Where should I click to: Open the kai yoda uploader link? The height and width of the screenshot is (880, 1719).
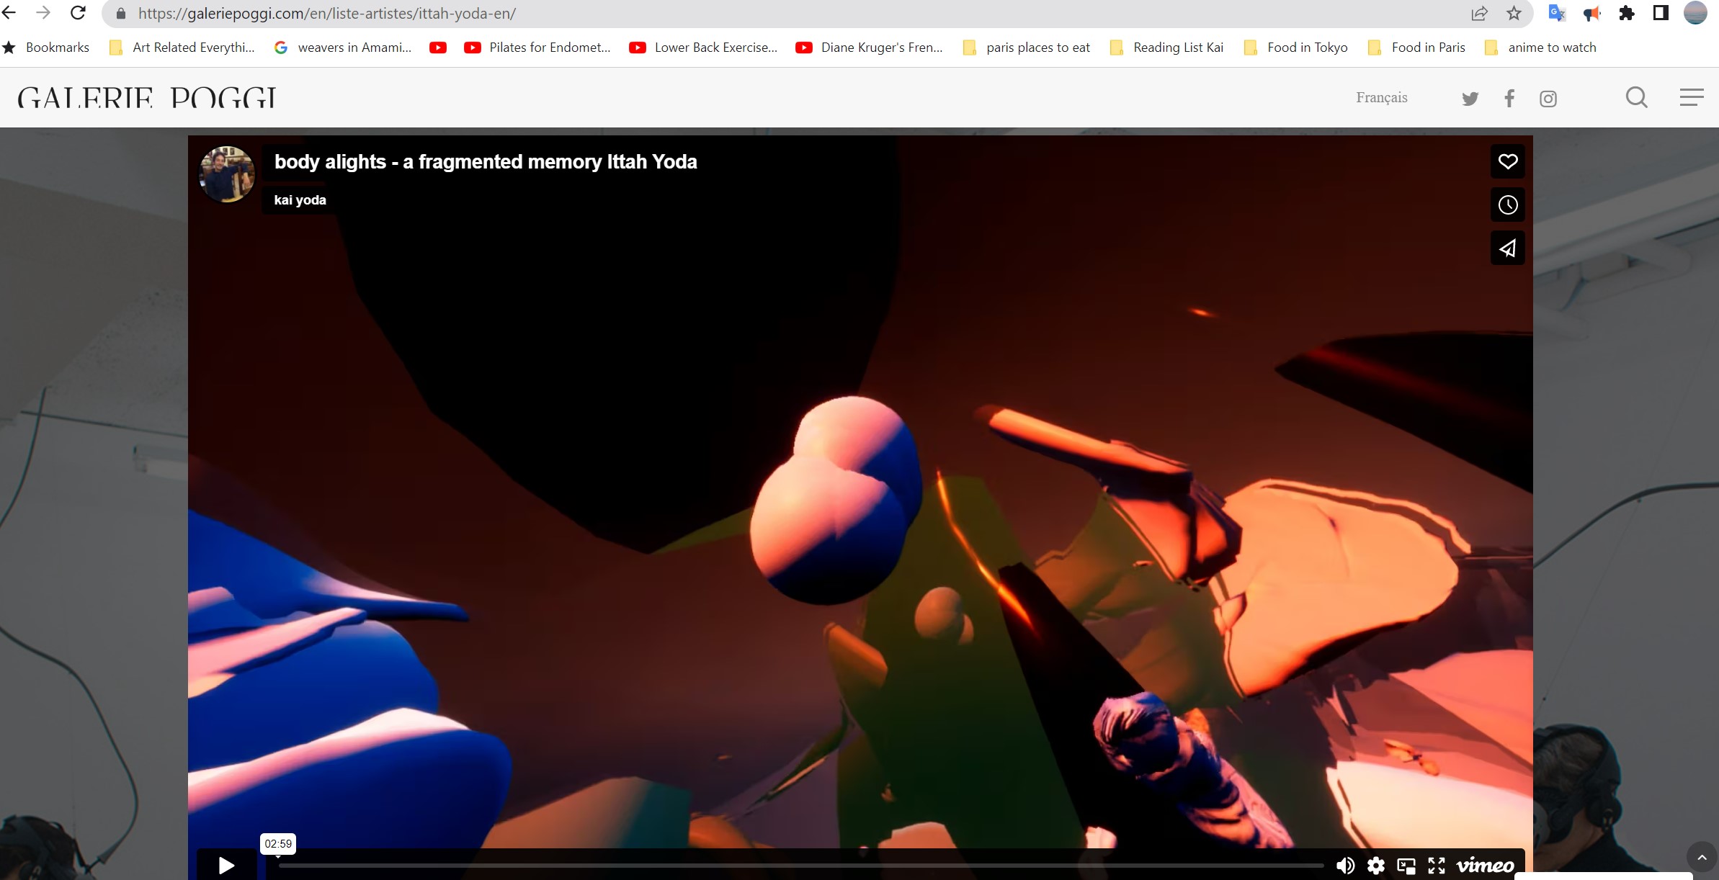click(x=300, y=199)
